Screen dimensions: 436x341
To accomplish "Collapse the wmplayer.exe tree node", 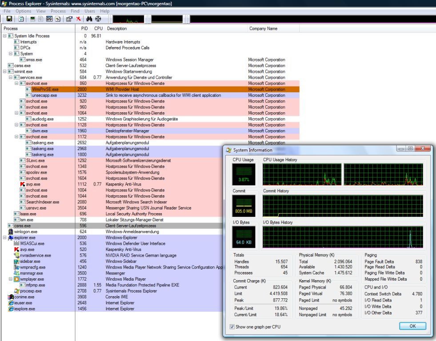I will [11, 279].
